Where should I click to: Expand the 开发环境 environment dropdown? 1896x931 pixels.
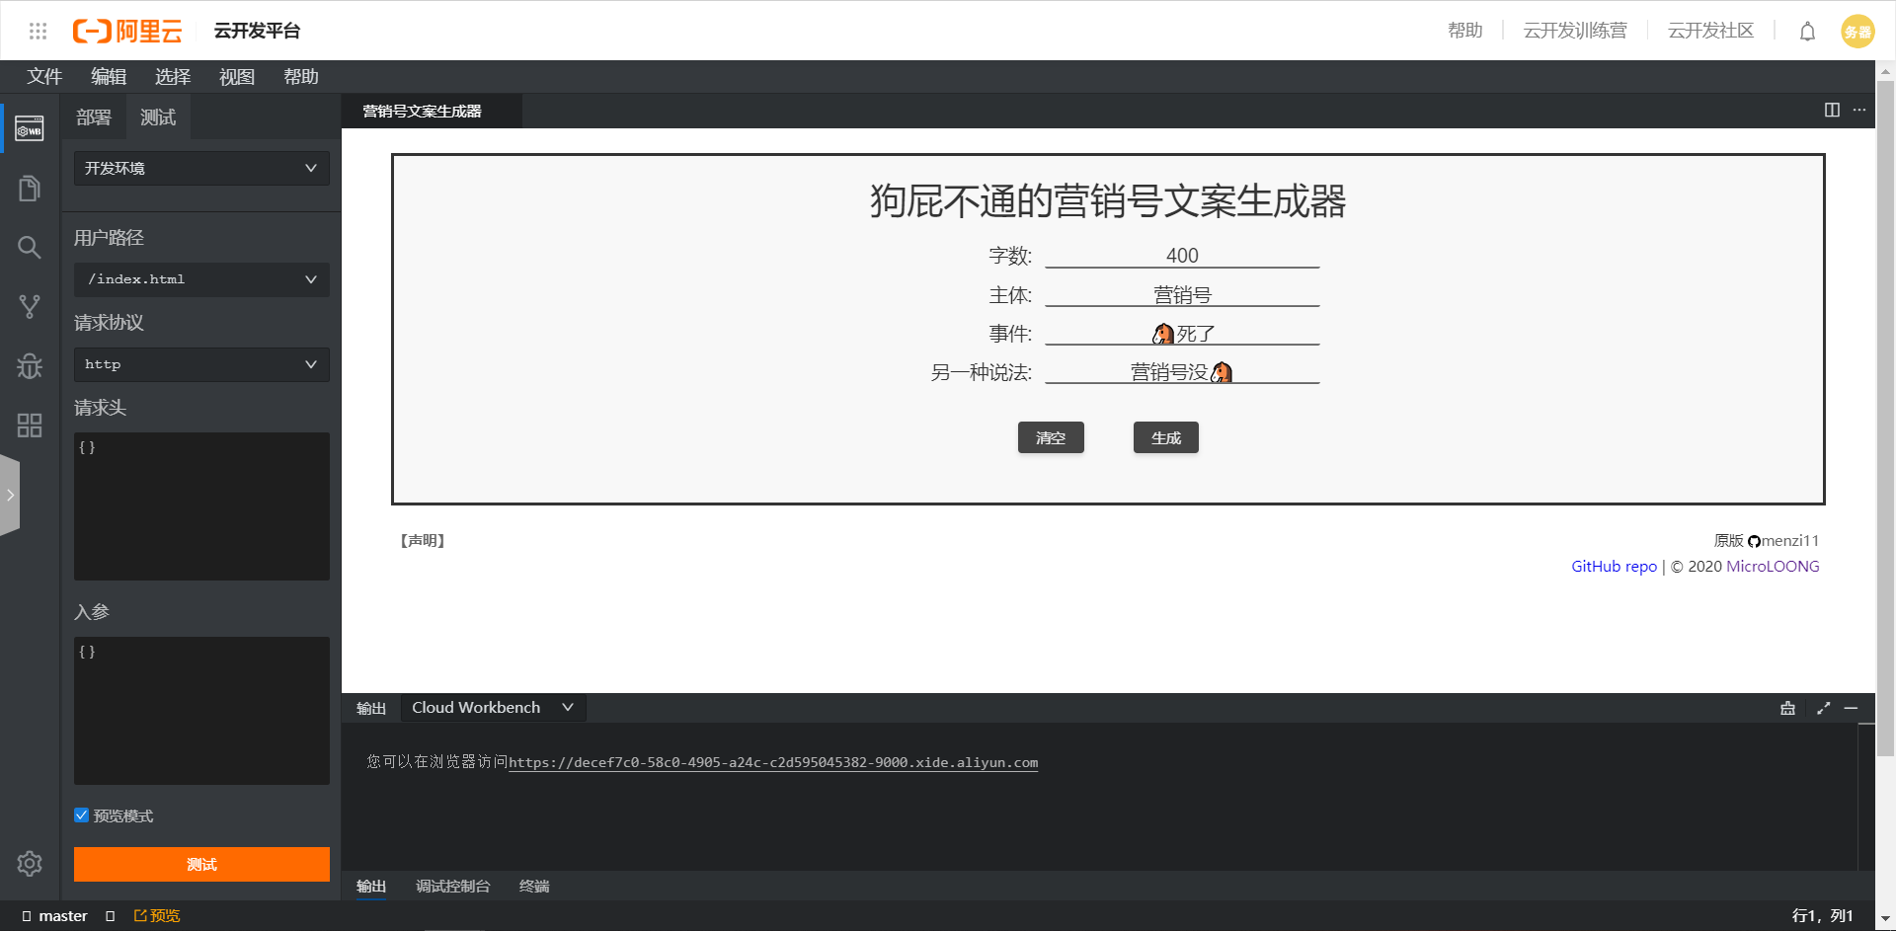pyautogui.click(x=201, y=169)
